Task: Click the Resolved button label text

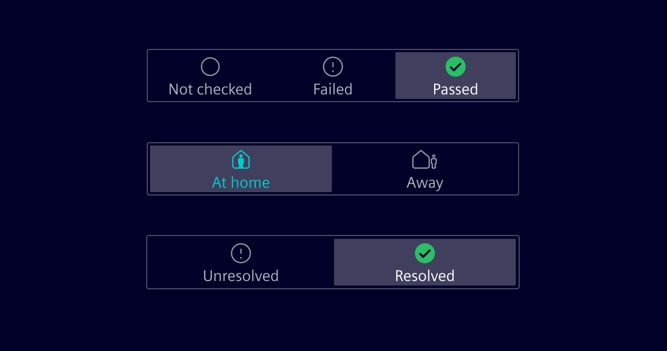Action: (x=425, y=275)
